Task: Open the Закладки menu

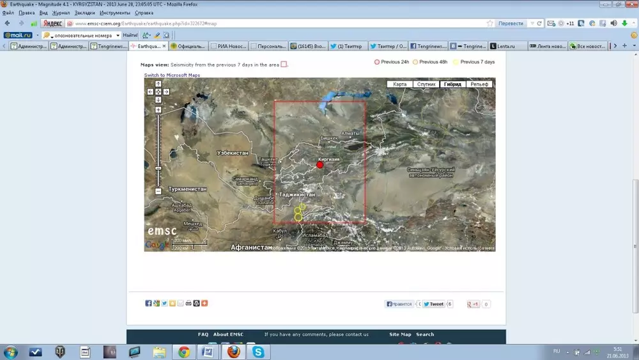Action: point(84,13)
